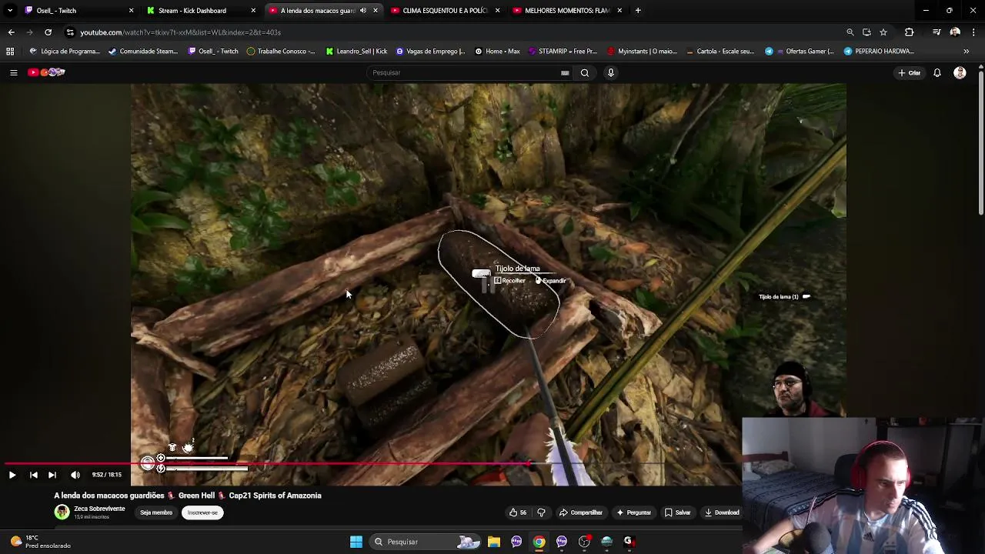Open the PEPERAIO HARDWA... bookmark

[x=879, y=52]
